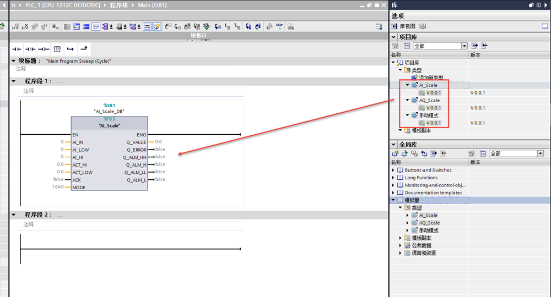
Task: Insert a normally closed contact
Action: point(30,49)
